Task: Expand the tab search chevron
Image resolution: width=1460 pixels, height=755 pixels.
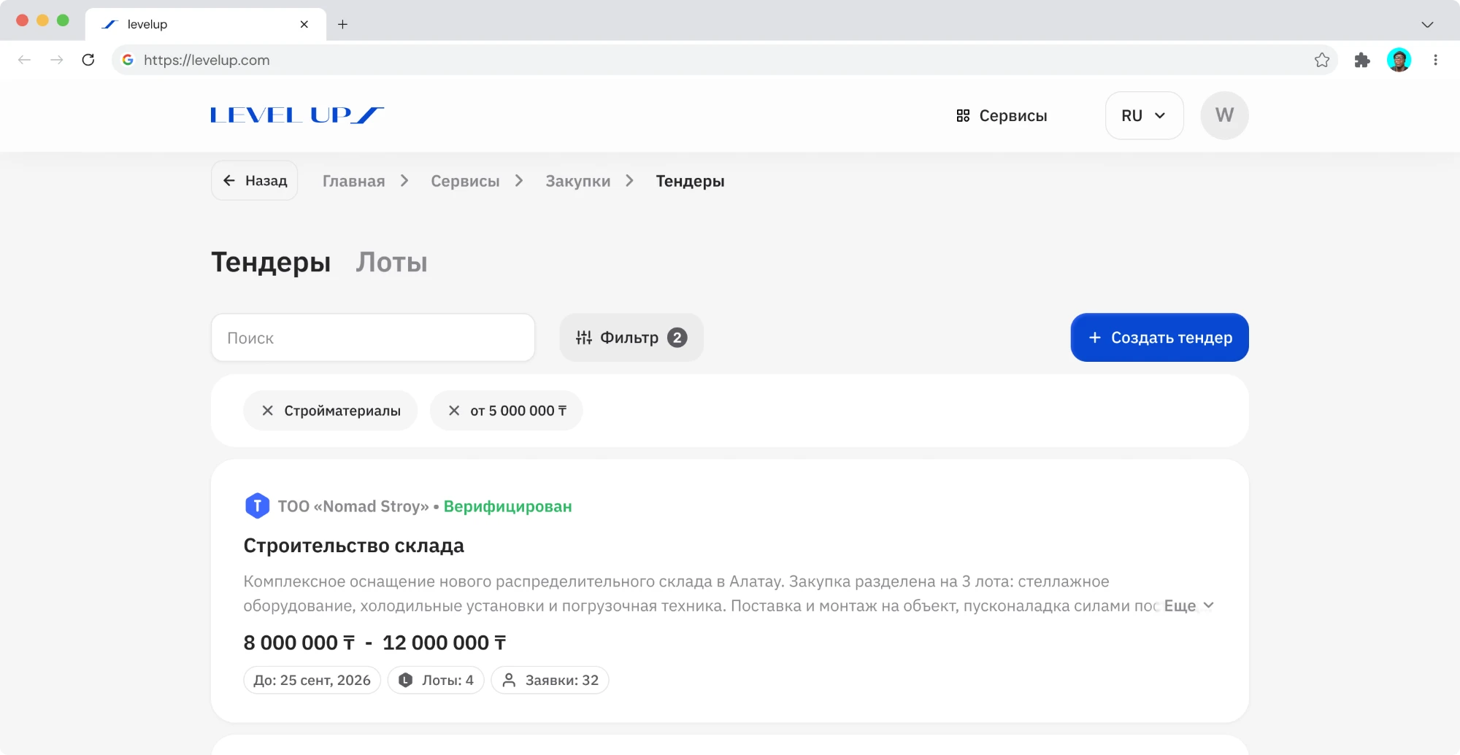Action: [x=1427, y=24]
